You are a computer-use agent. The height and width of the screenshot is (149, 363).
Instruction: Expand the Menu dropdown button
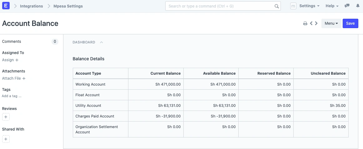tap(331, 23)
